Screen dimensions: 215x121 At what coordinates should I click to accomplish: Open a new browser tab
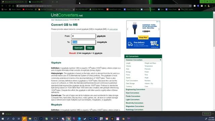click(57, 2)
